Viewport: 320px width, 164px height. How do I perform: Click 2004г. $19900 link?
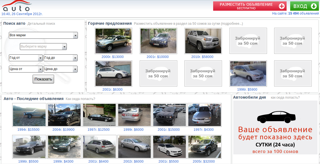point(64,130)
